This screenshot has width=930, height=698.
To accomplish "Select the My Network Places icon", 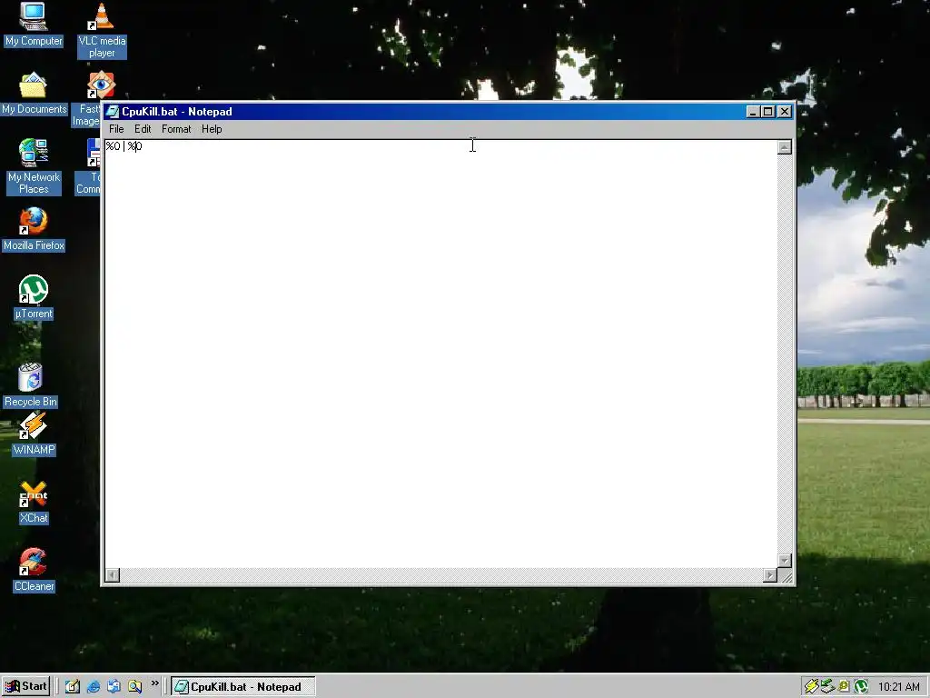I will [34, 166].
